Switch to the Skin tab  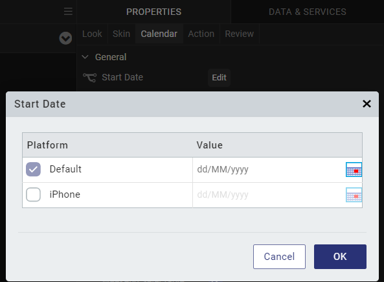point(122,34)
